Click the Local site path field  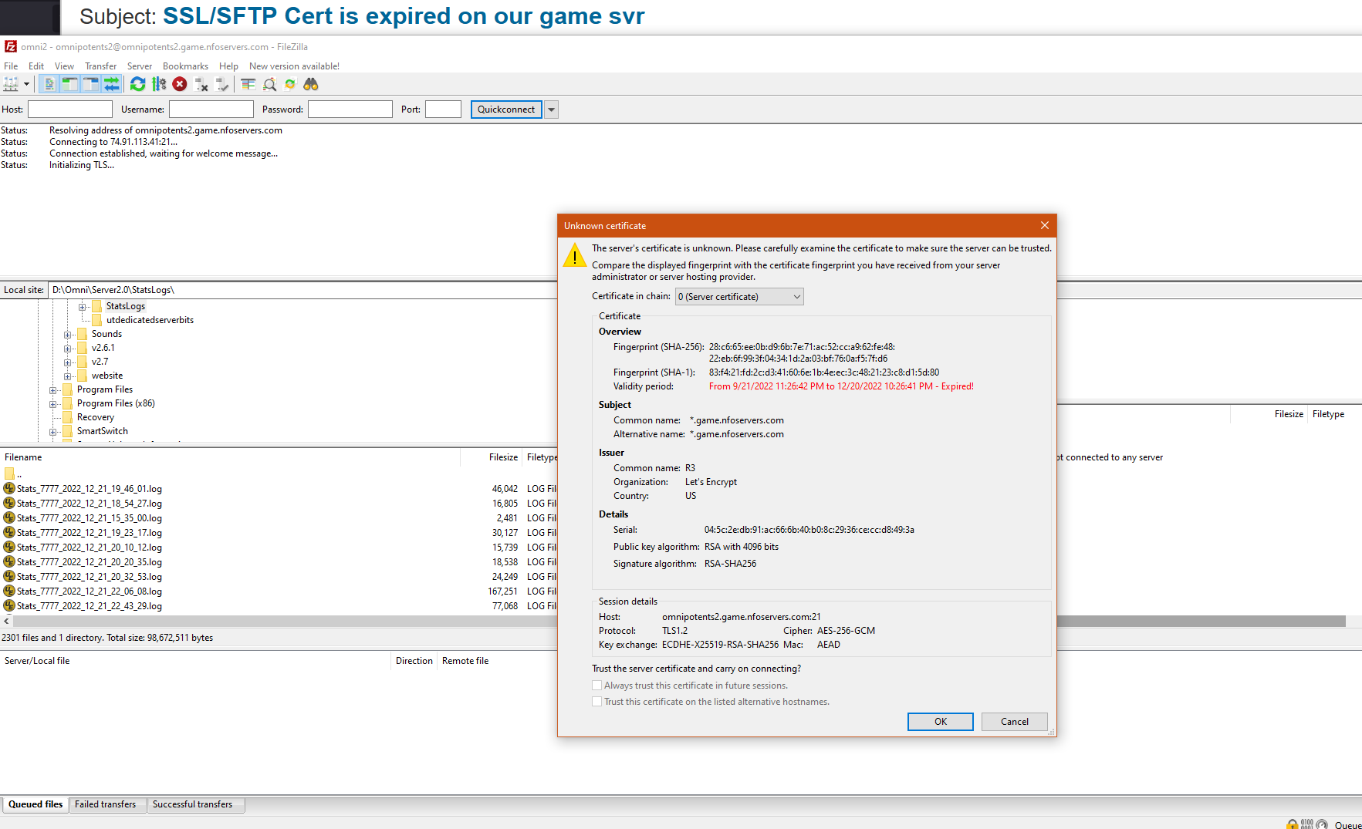click(302, 290)
